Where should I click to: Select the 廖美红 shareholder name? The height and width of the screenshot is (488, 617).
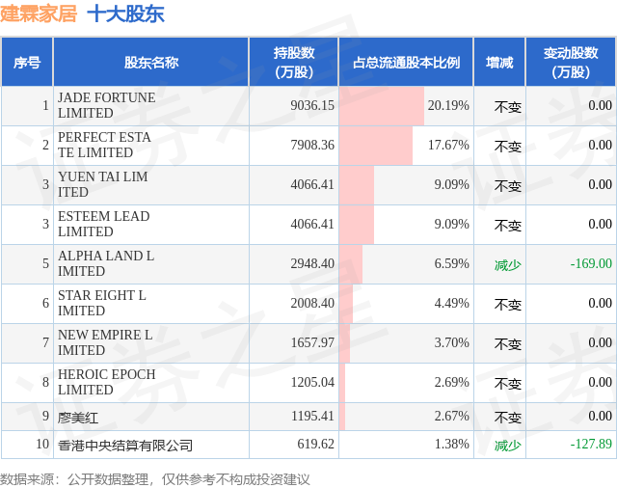(x=78, y=418)
